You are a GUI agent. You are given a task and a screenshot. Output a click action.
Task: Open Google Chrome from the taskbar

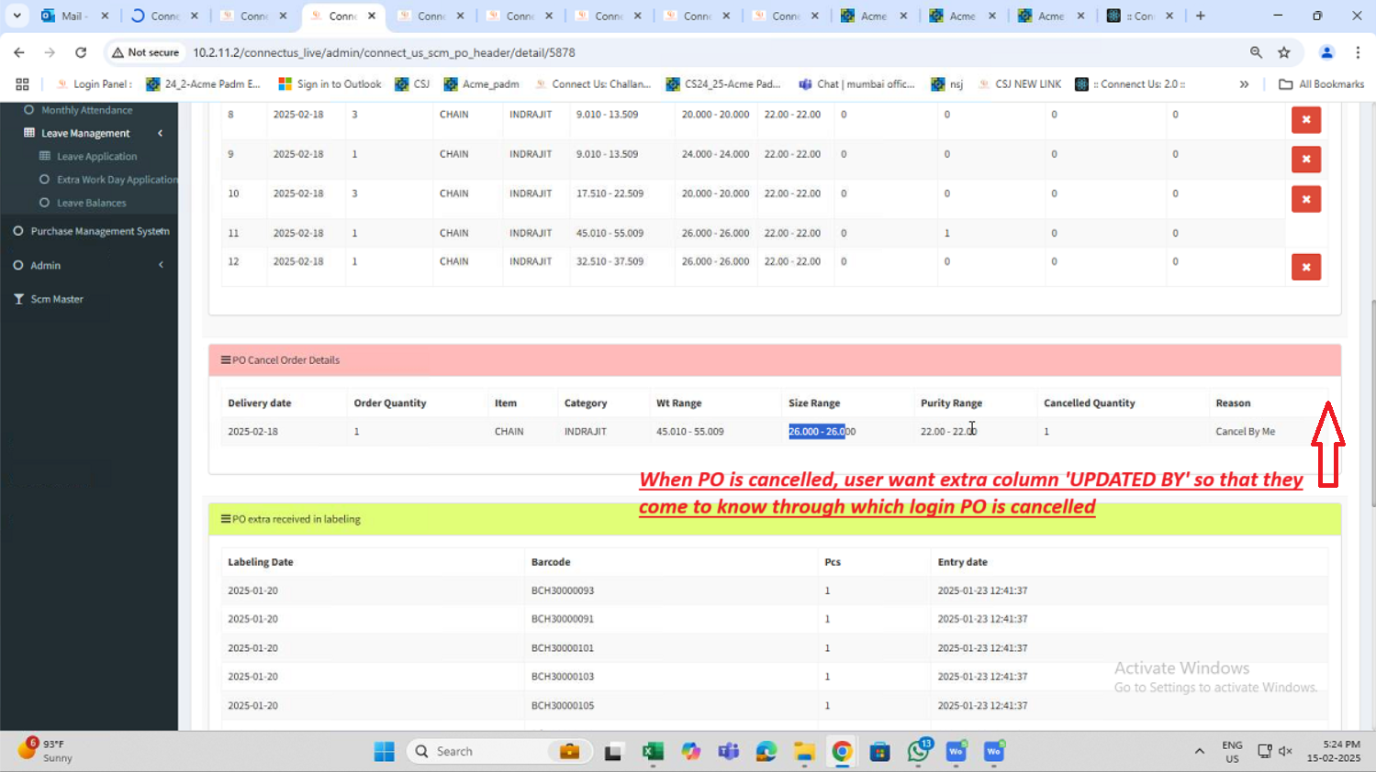tap(842, 751)
